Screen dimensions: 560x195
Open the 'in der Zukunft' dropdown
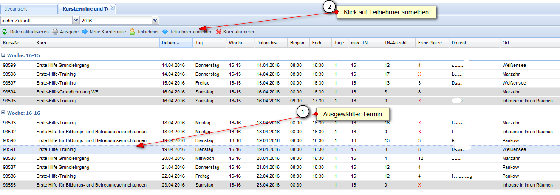(x=76, y=20)
